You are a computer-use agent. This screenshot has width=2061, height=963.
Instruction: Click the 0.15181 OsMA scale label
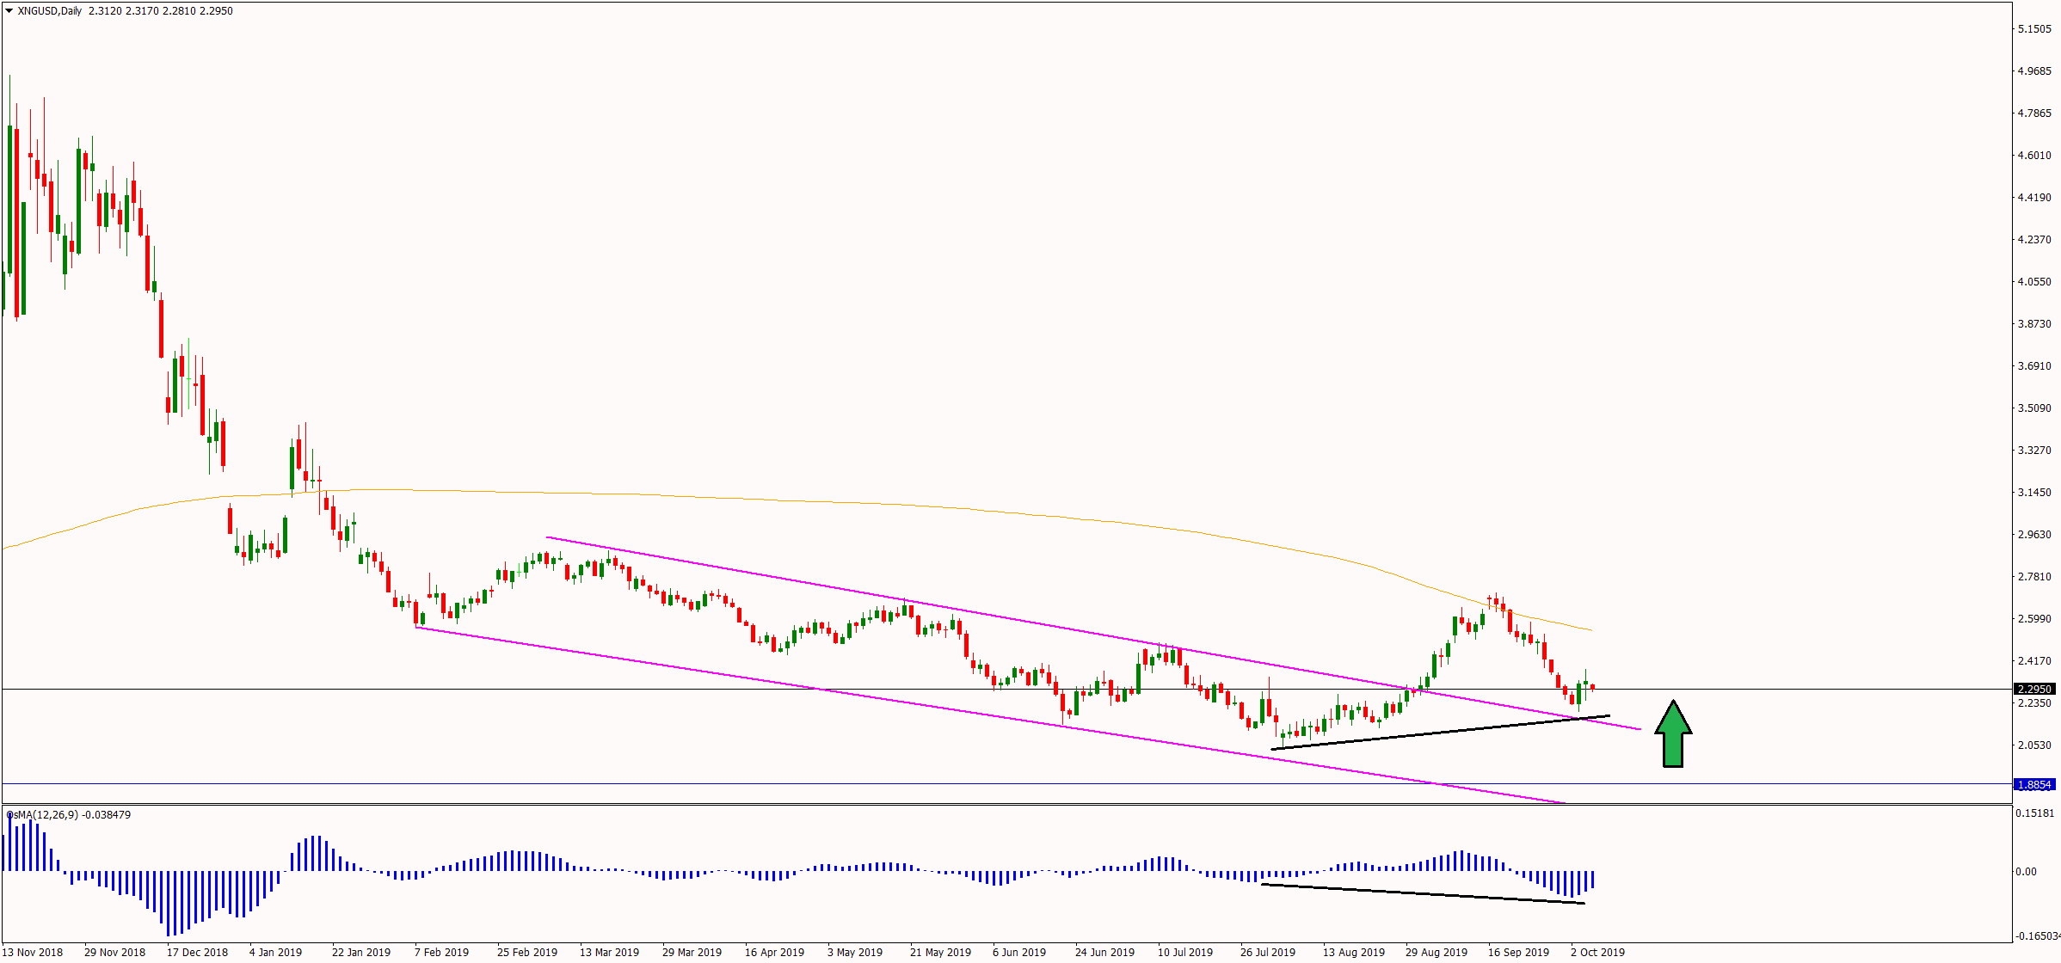pyautogui.click(x=2034, y=813)
